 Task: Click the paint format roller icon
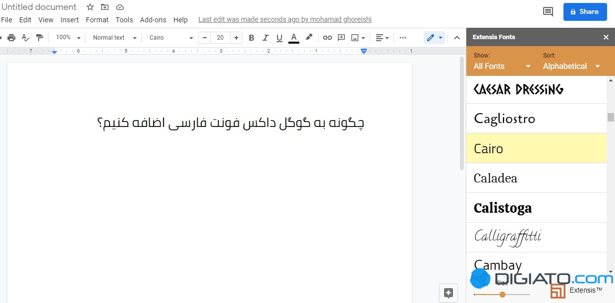(x=40, y=38)
